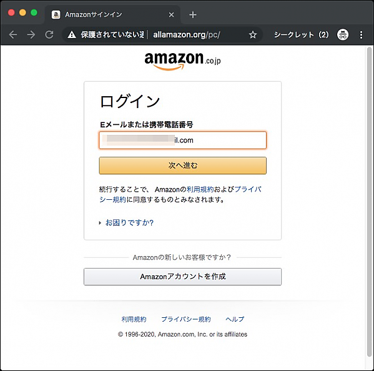
Task: Open footer ヘルプ link
Action: pos(235,319)
